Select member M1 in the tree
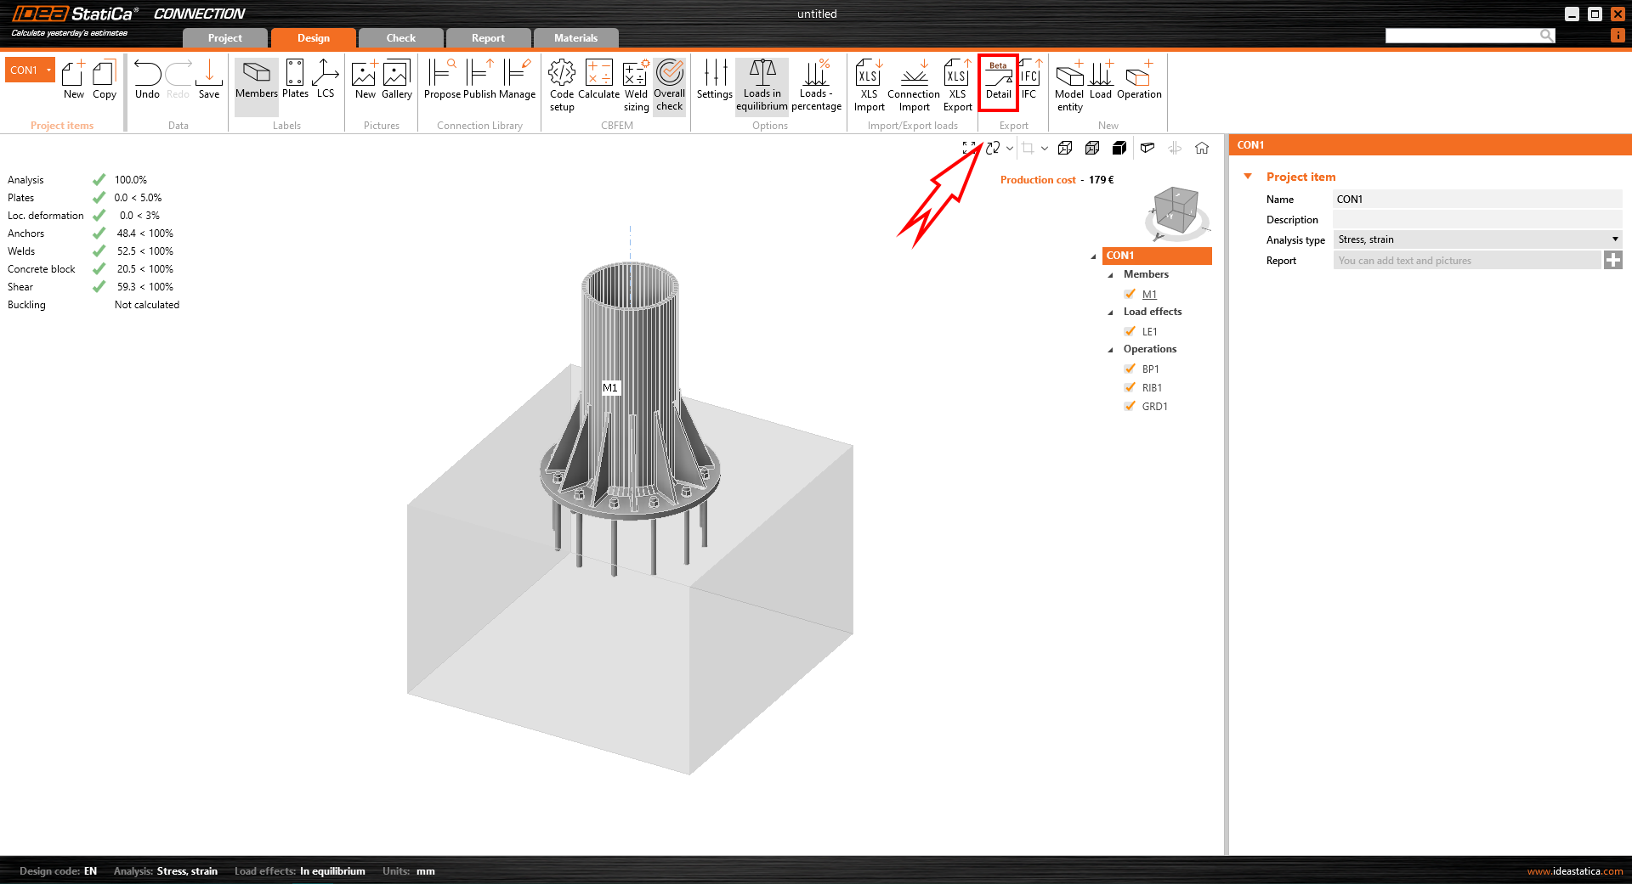Viewport: 1632px width, 884px height. click(x=1149, y=295)
